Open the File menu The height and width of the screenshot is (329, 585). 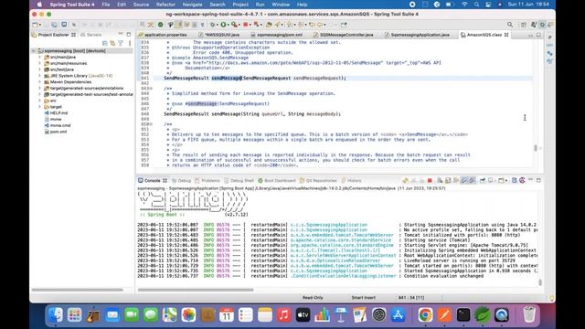point(106,5)
